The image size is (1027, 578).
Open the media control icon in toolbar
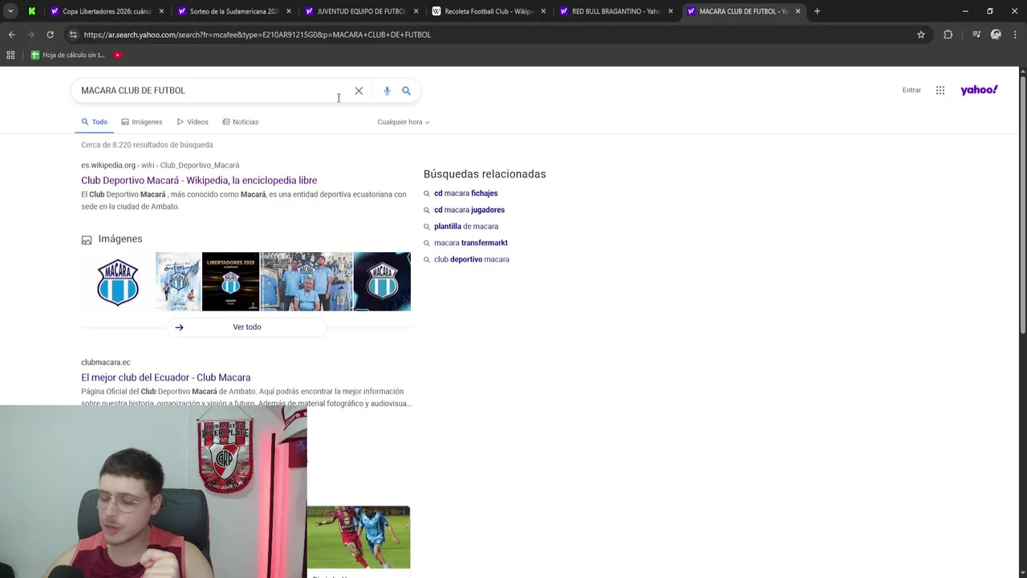976,35
